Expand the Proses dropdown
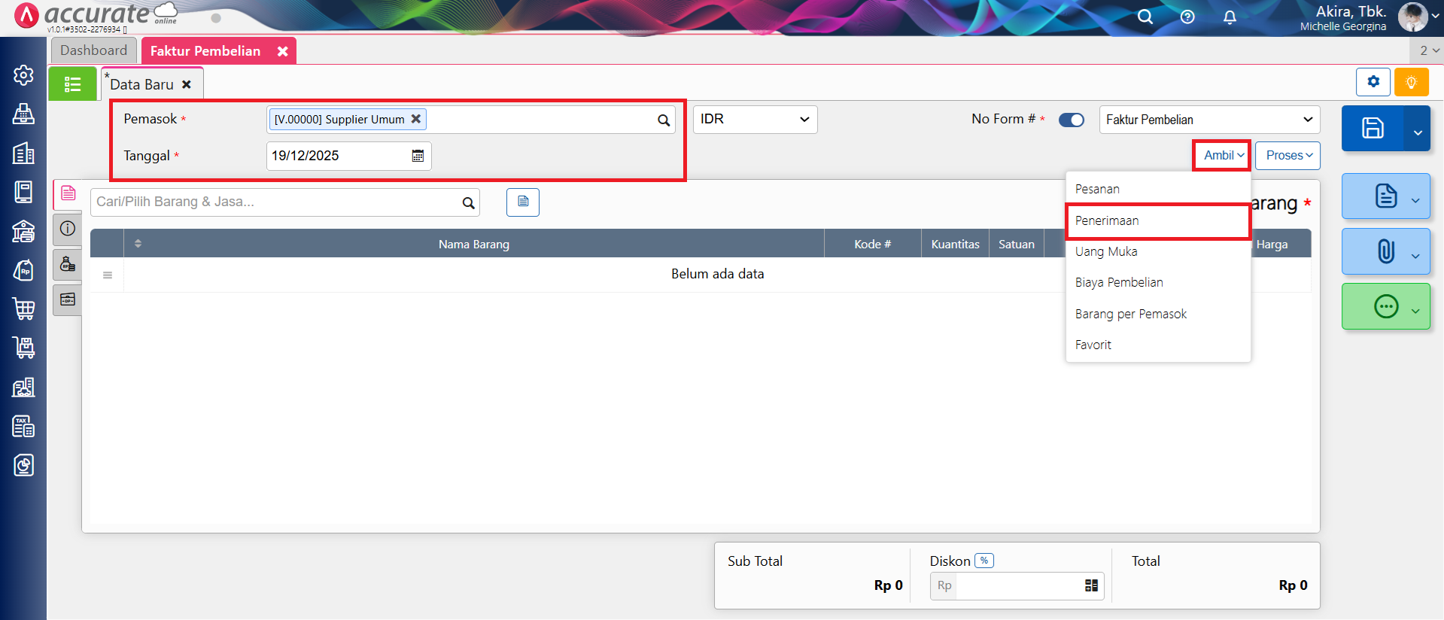The height and width of the screenshot is (620, 1444). (1287, 156)
